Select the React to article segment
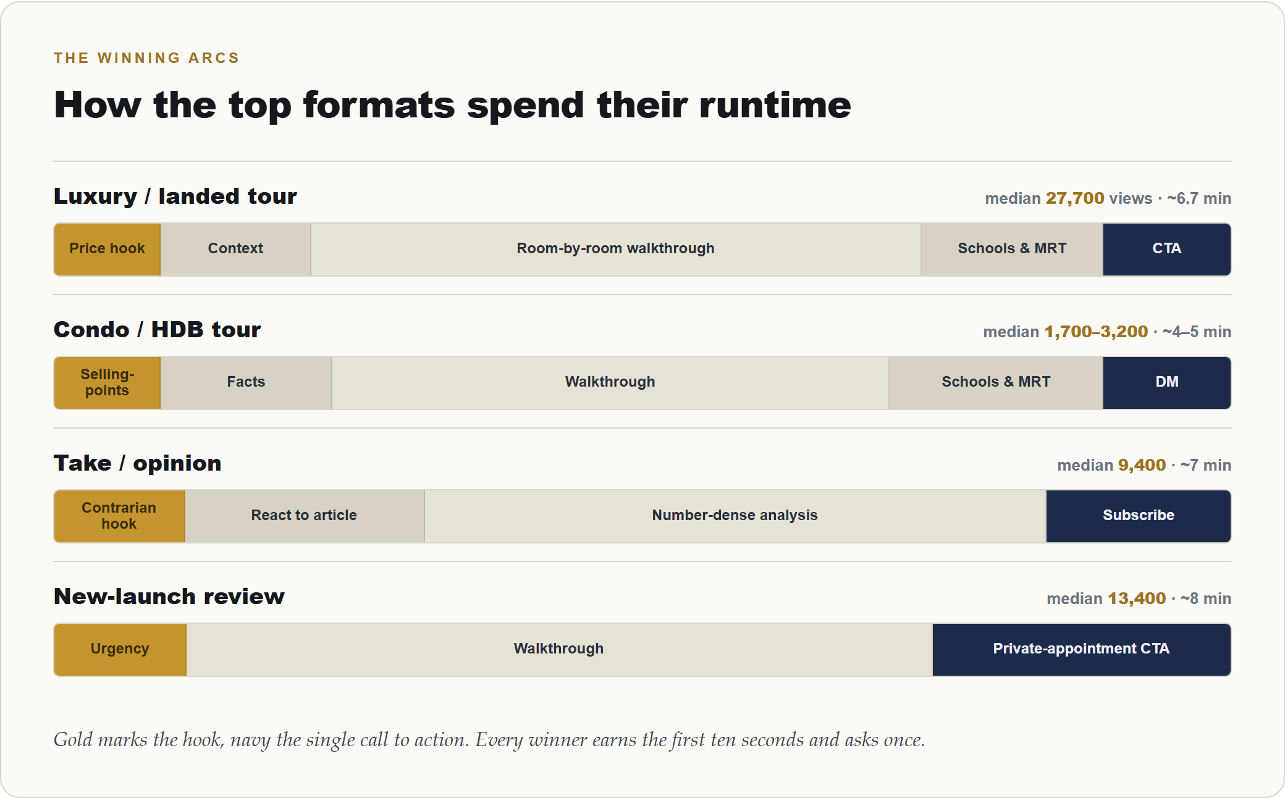The height and width of the screenshot is (798, 1285). coord(304,516)
